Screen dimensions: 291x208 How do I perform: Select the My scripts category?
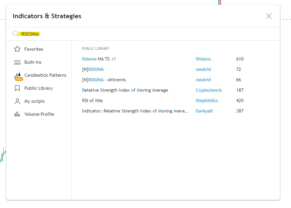(35, 101)
